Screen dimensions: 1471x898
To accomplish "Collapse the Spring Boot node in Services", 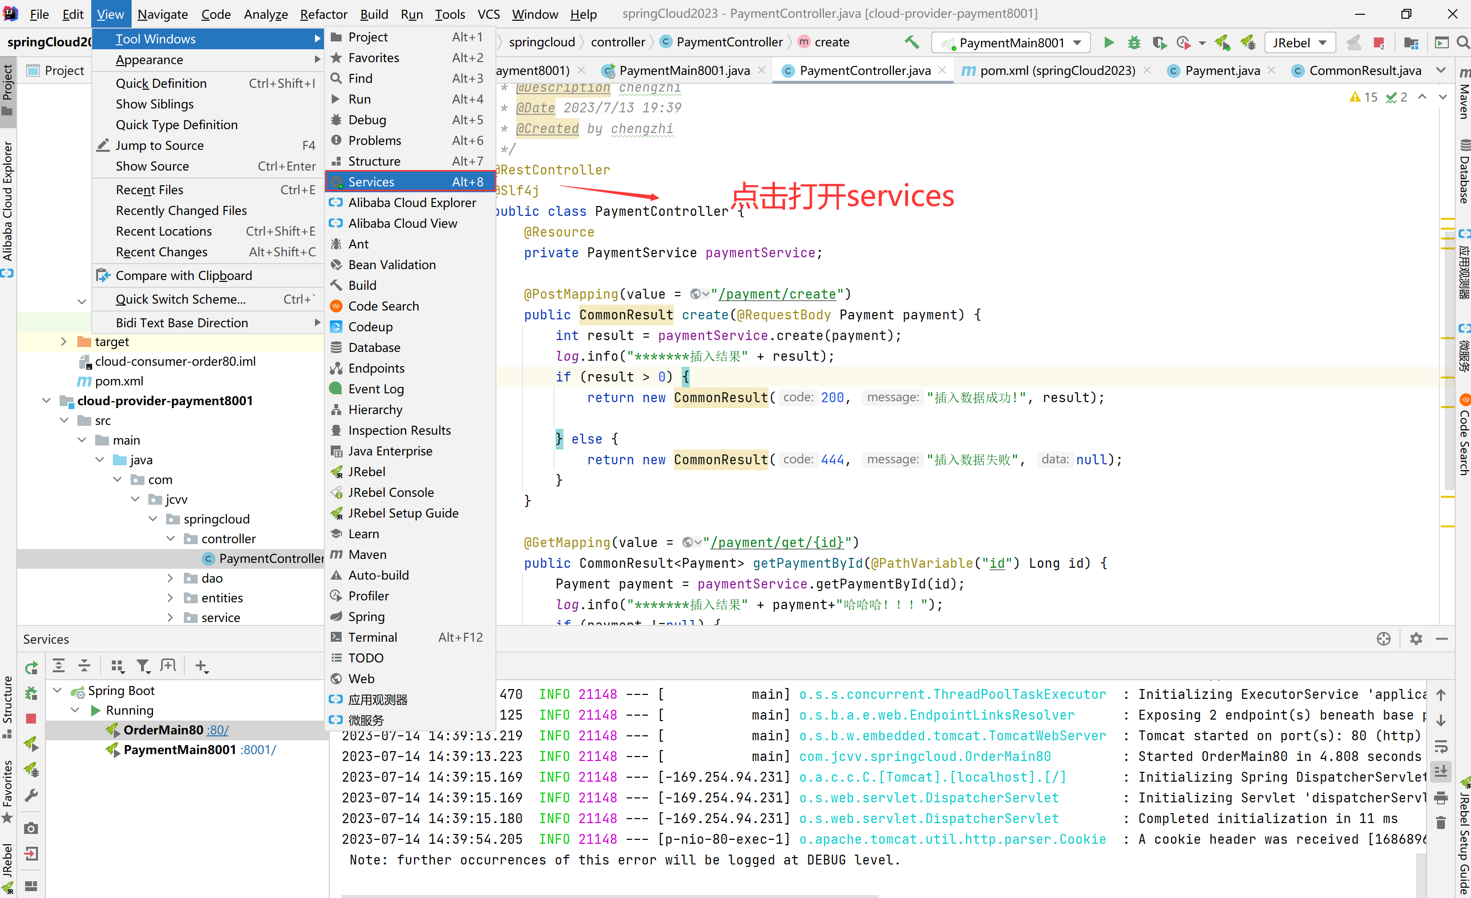I will click(57, 690).
